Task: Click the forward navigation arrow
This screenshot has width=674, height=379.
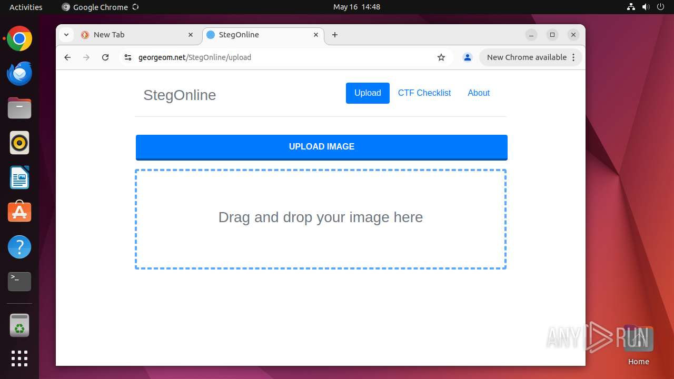Action: 86,57
